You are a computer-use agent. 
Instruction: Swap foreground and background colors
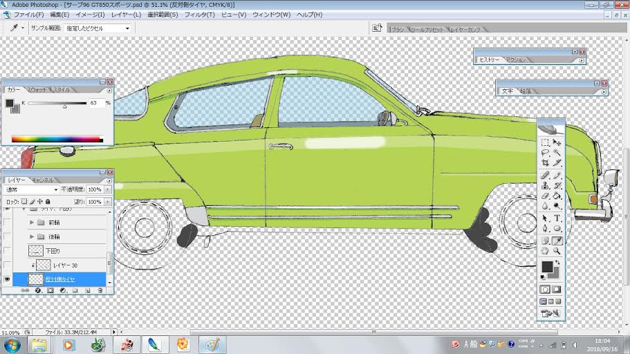point(557,262)
